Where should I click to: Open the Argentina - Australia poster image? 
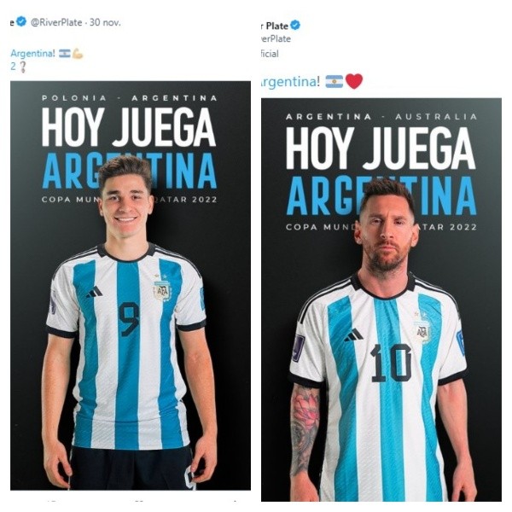click(x=381, y=300)
